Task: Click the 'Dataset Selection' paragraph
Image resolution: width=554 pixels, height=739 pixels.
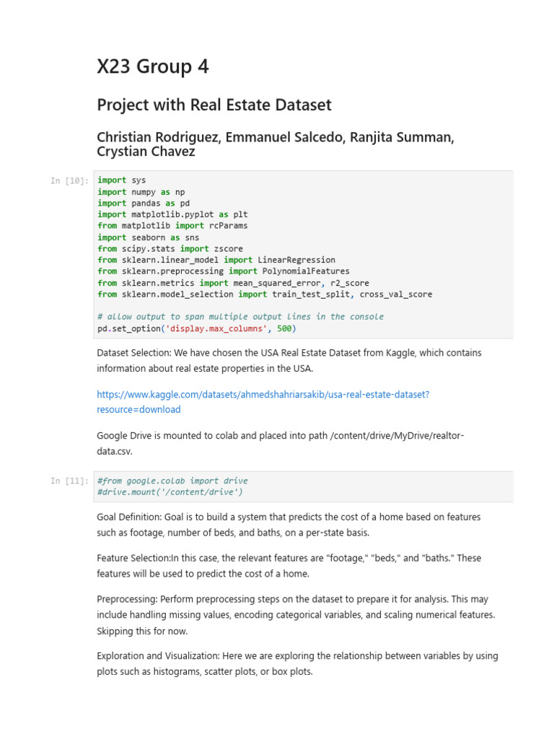Action: (x=289, y=360)
